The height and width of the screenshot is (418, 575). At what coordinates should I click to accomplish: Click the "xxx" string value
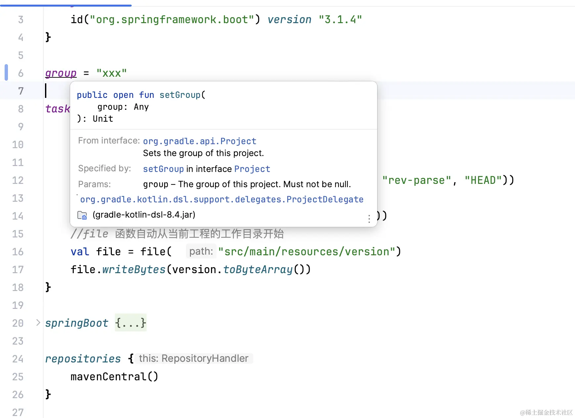click(x=111, y=73)
